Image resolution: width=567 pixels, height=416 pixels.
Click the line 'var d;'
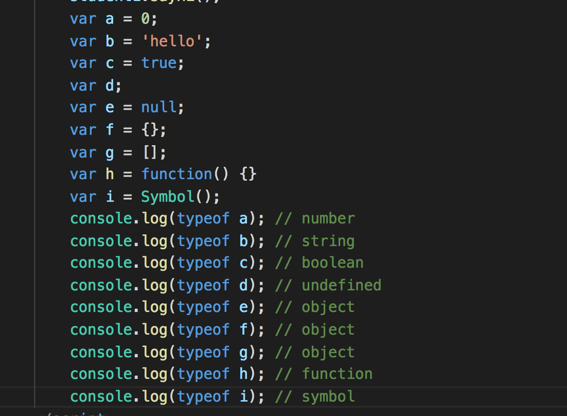96,85
